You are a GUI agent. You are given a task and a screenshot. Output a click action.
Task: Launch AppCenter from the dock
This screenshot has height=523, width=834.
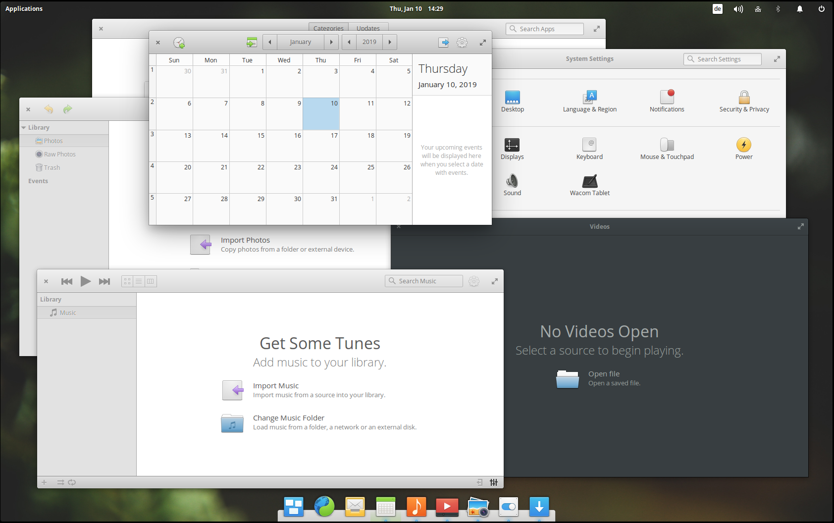point(539,507)
